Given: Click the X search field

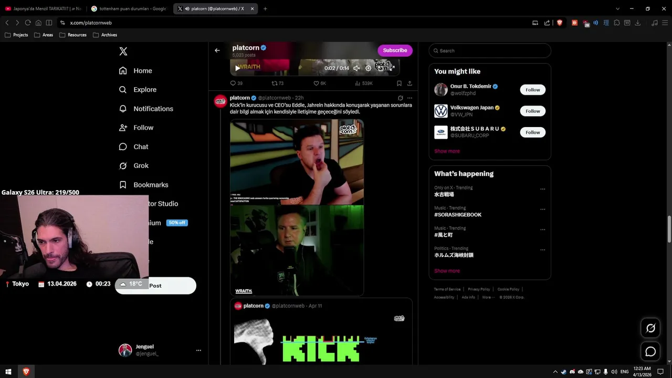Looking at the screenshot, I should pos(490,51).
